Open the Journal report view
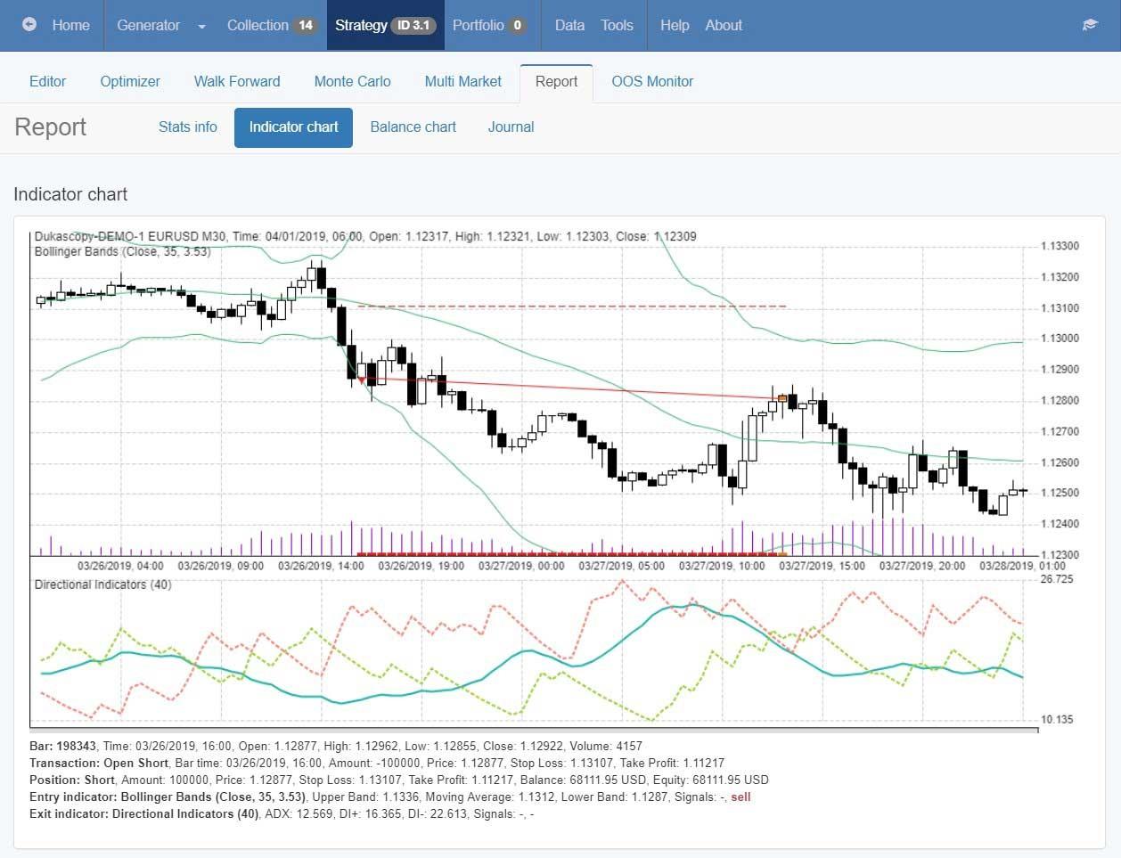 click(511, 127)
